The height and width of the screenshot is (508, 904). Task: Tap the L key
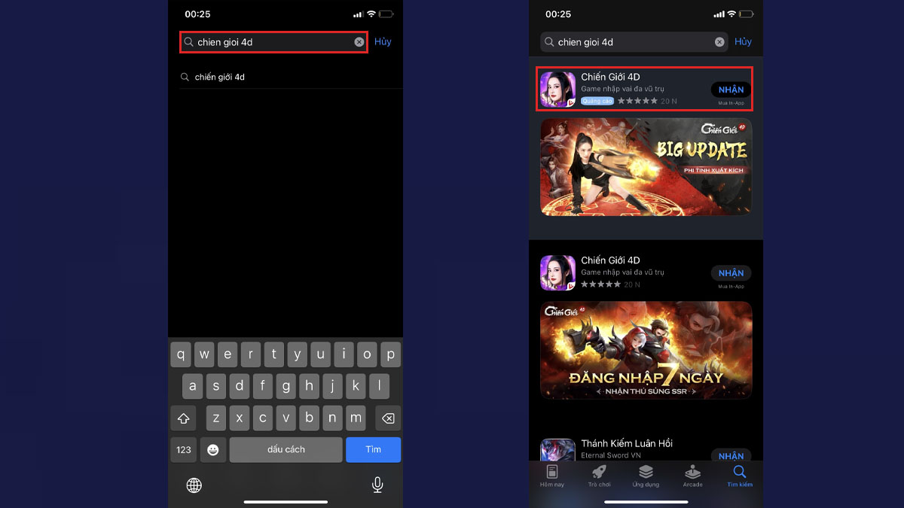379,386
